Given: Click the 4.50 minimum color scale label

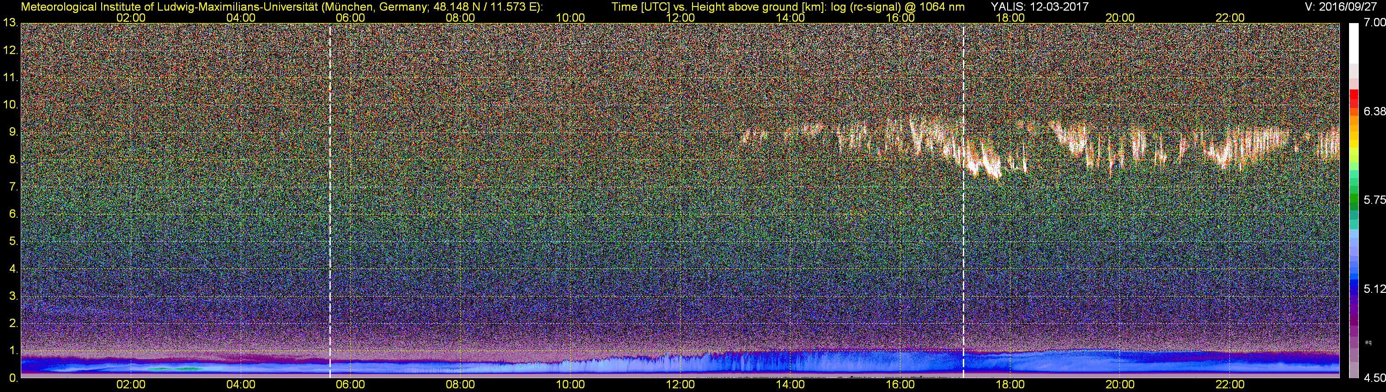Looking at the screenshot, I should (x=1374, y=378).
